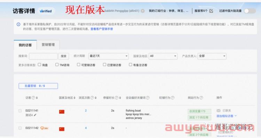Switch to the 我的访客 tab

point(25,45)
